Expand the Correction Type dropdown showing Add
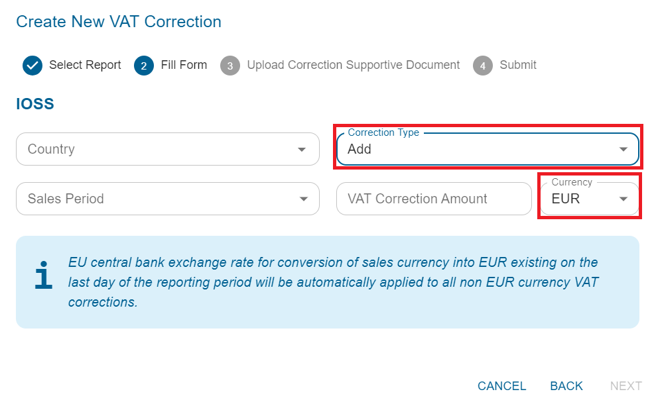Image resolution: width=656 pixels, height=406 pixels. click(x=478, y=150)
